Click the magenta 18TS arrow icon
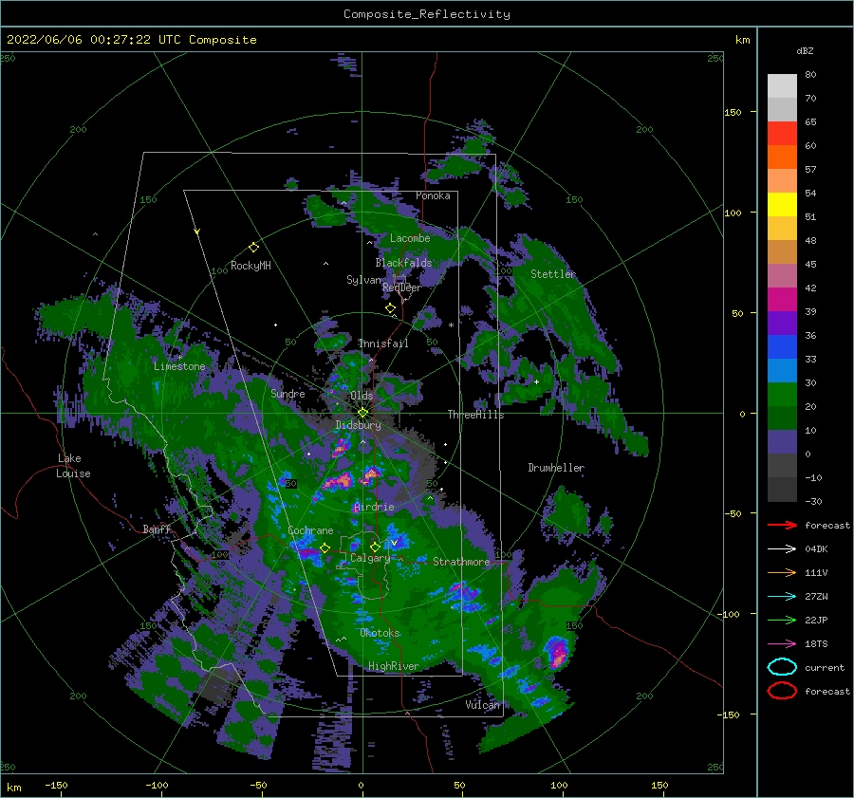 782,644
